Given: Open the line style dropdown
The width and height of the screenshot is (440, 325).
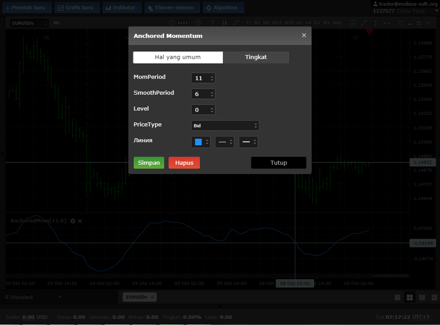Looking at the screenshot, I should click(225, 142).
